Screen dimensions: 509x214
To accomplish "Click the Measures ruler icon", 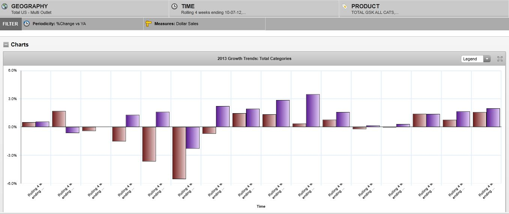I will (x=148, y=24).
